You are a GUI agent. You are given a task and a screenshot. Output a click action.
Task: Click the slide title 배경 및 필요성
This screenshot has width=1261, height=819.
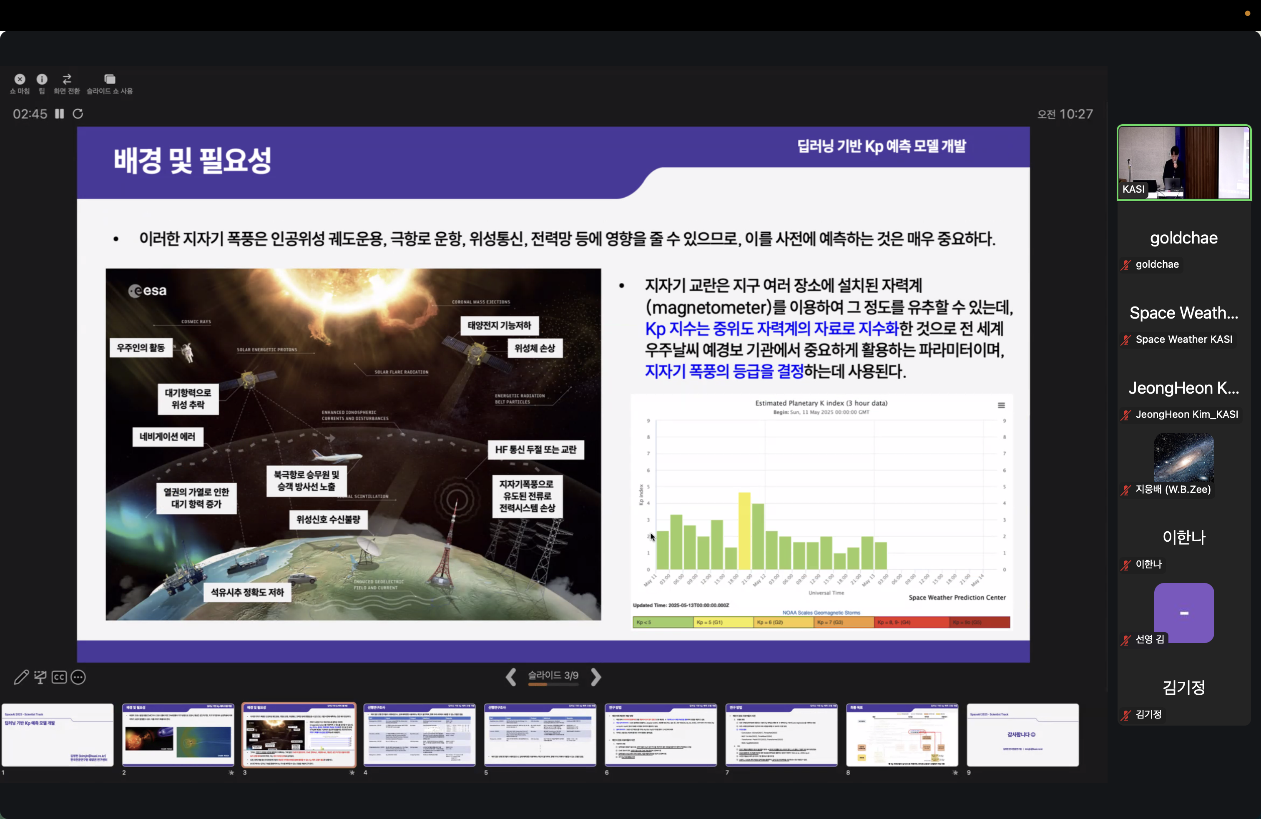tap(192, 160)
